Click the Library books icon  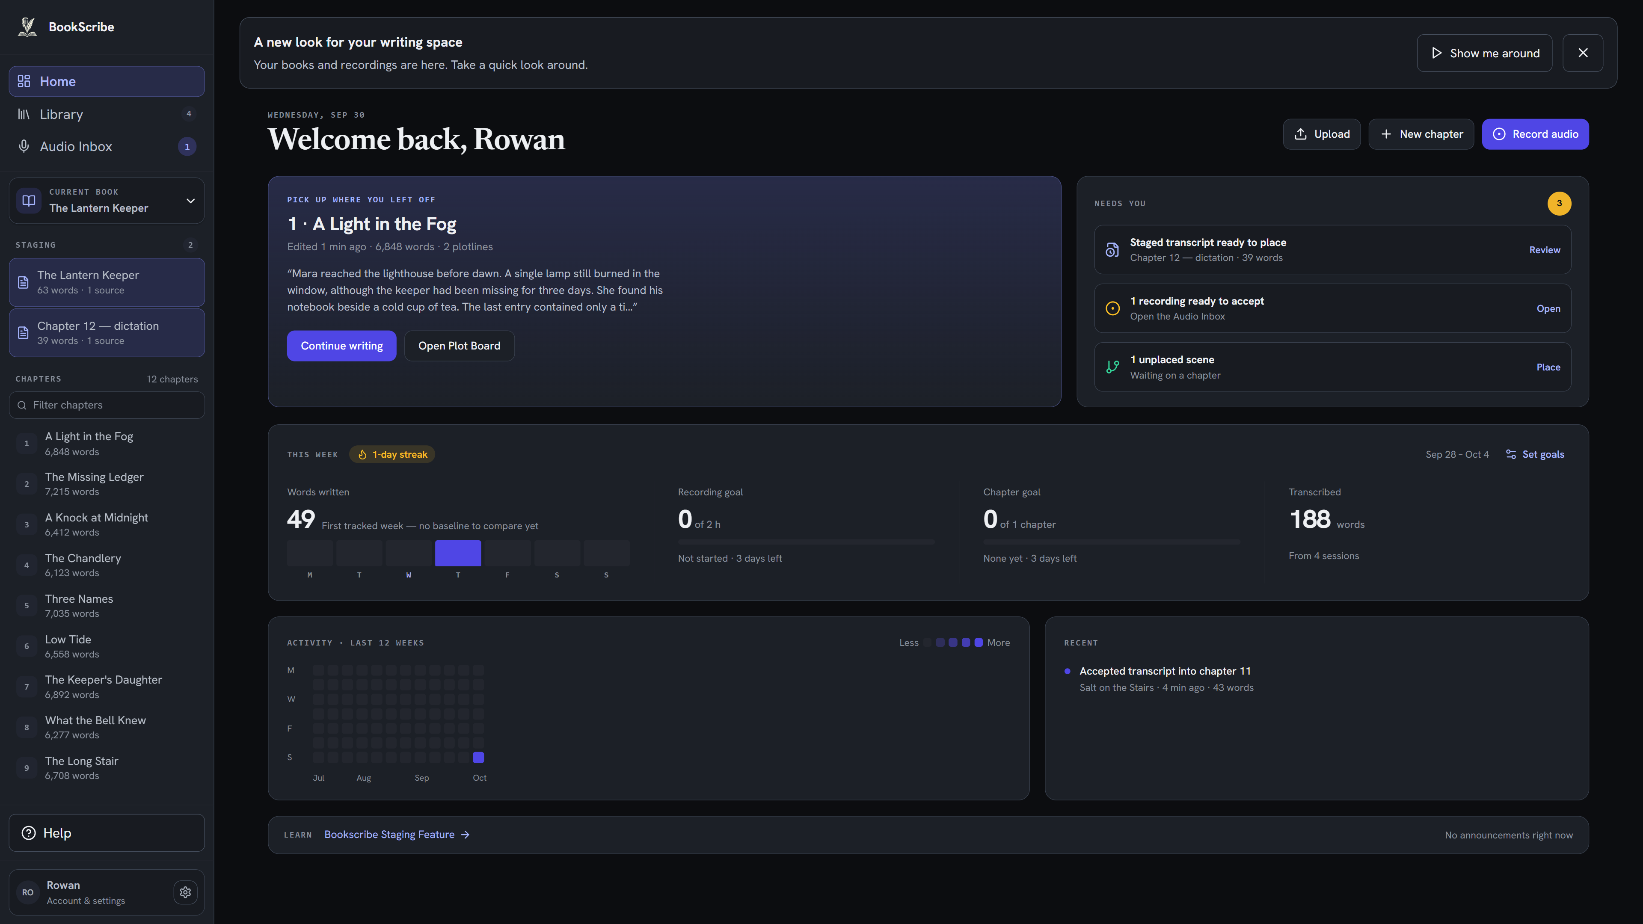coord(24,114)
